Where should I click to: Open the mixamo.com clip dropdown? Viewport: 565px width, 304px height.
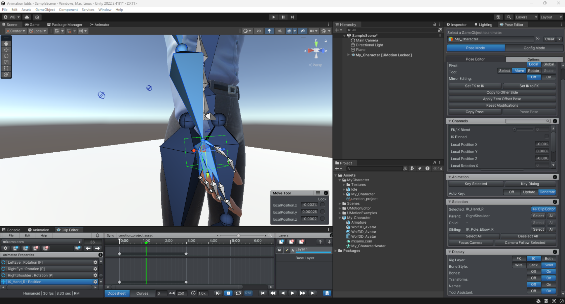[41, 242]
